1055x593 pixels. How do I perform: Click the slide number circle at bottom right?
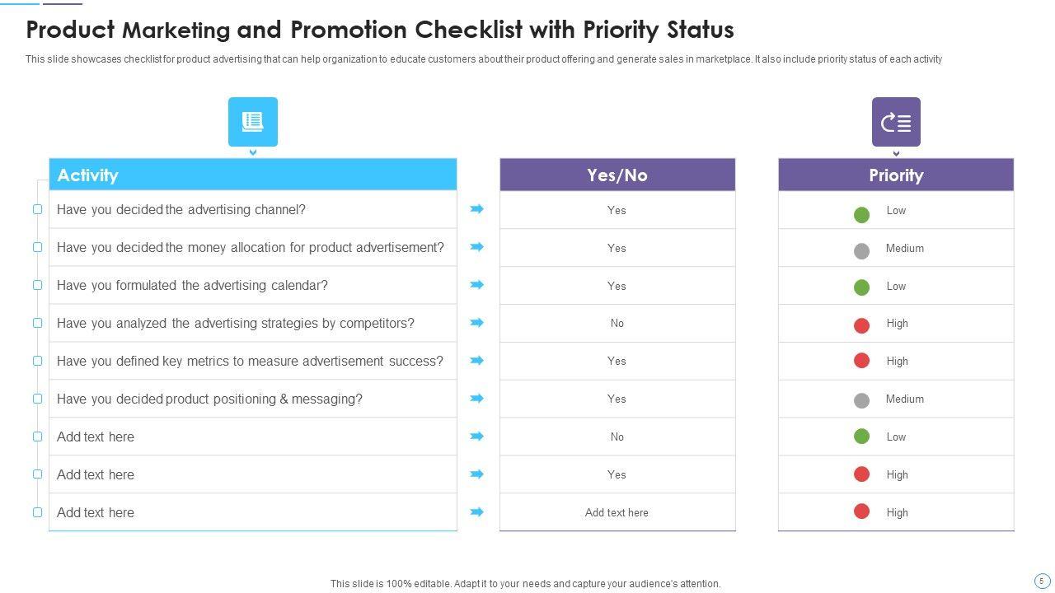point(1042,581)
